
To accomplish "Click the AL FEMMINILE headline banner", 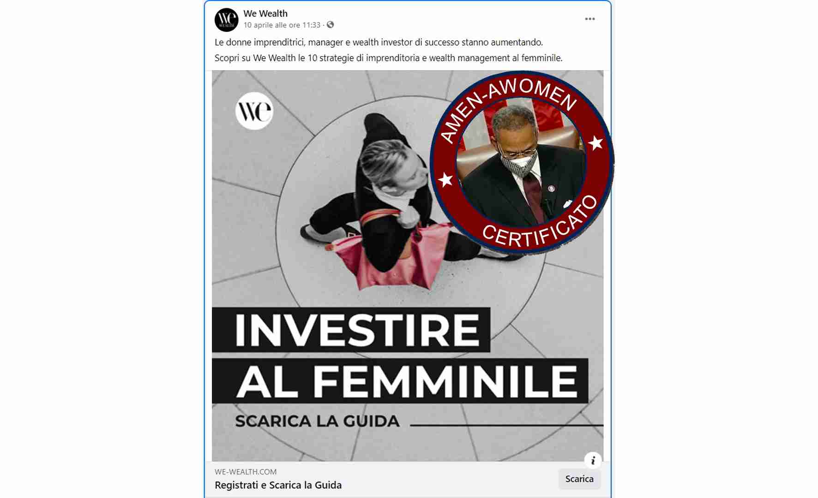I will 400,381.
